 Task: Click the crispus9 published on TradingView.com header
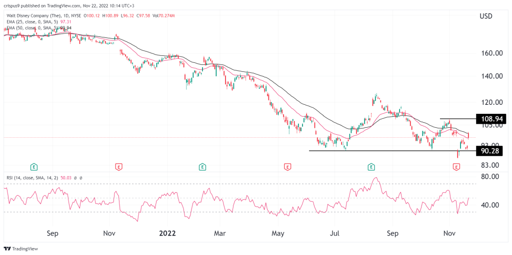[70, 5]
